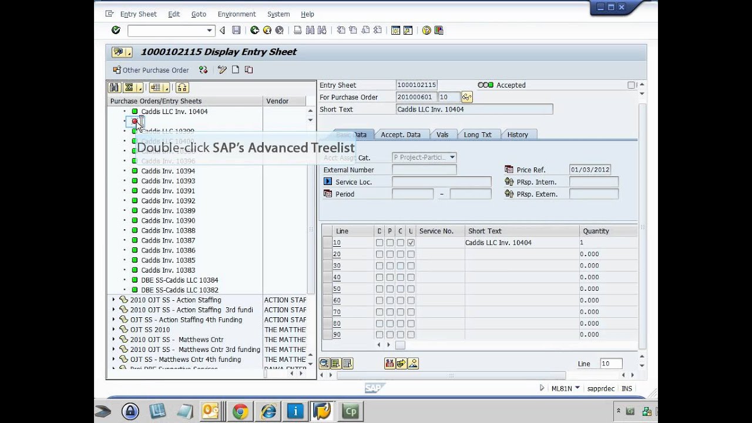Click the Print icon
The image size is (752, 423).
tap(298, 30)
